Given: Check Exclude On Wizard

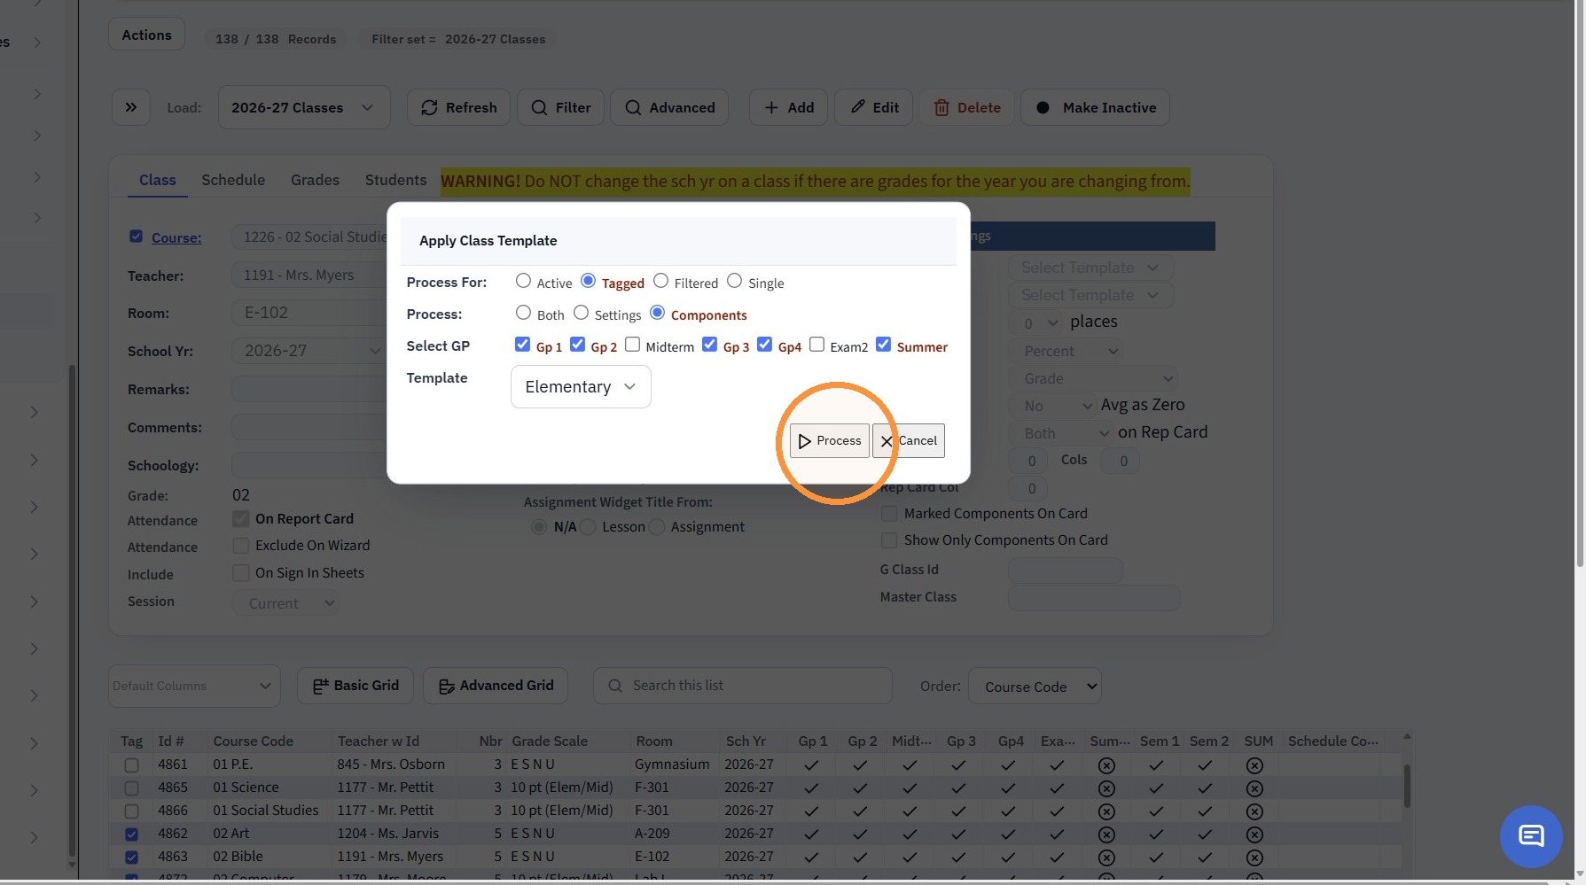Looking at the screenshot, I should [x=240, y=545].
